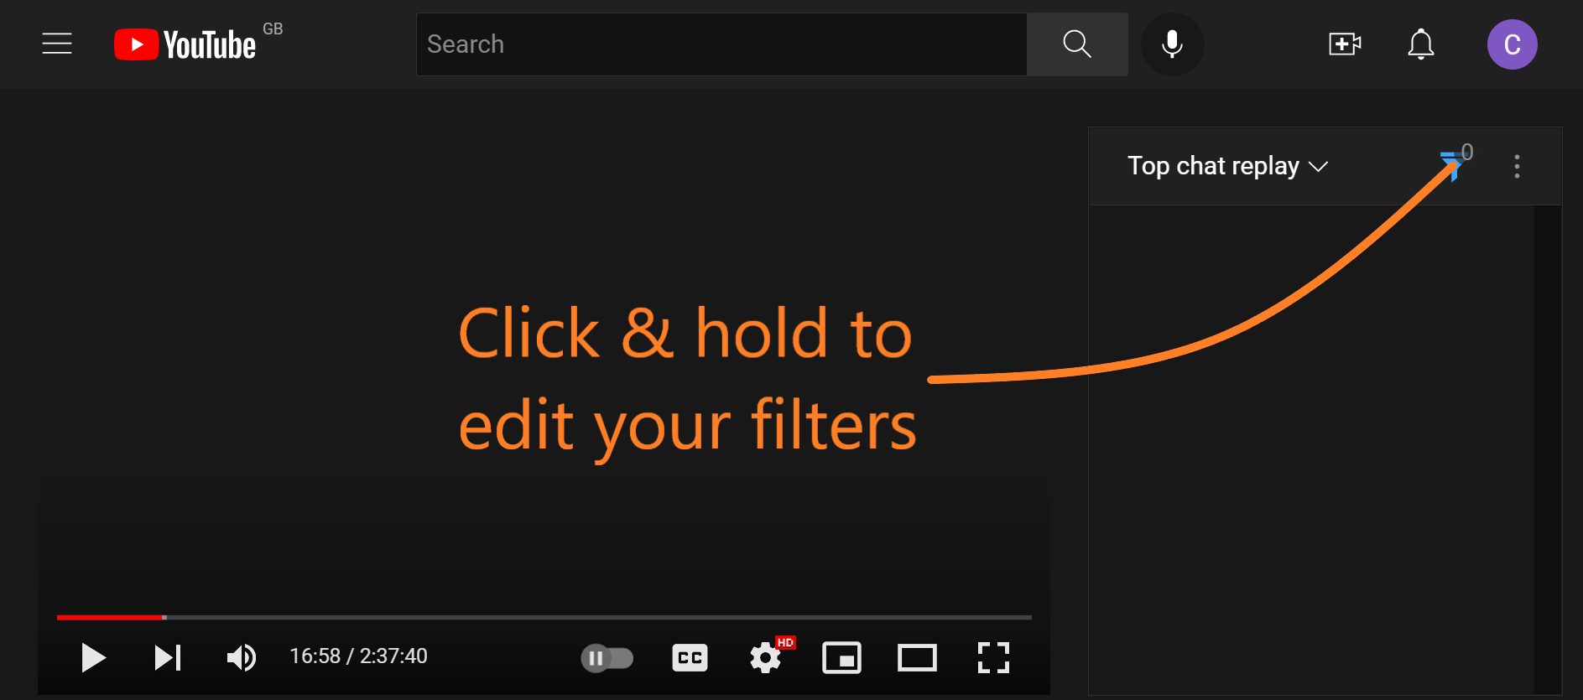Show notifications bell panel
Image resolution: width=1583 pixels, height=700 pixels.
coord(1420,44)
